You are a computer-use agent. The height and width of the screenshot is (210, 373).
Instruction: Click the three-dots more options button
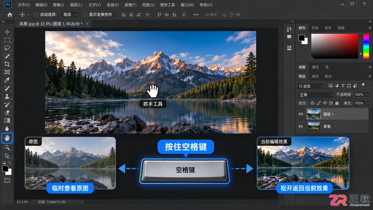pos(196,15)
